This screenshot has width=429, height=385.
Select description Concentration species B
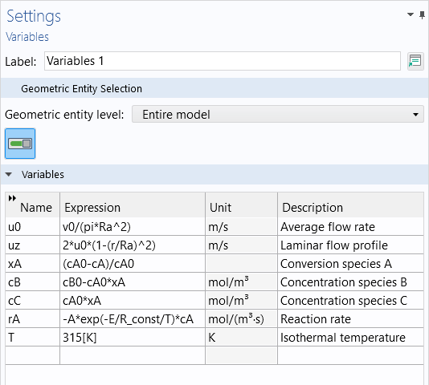point(350,282)
